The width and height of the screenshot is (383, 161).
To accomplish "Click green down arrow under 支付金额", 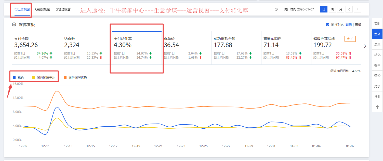I will click(x=51, y=53).
